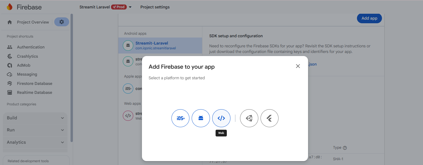This screenshot has height=165, width=423.
Task: Open Firestore Database from sidebar
Action: 34,83
